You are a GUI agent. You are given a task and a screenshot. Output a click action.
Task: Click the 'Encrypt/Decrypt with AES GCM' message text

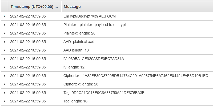[89, 16]
